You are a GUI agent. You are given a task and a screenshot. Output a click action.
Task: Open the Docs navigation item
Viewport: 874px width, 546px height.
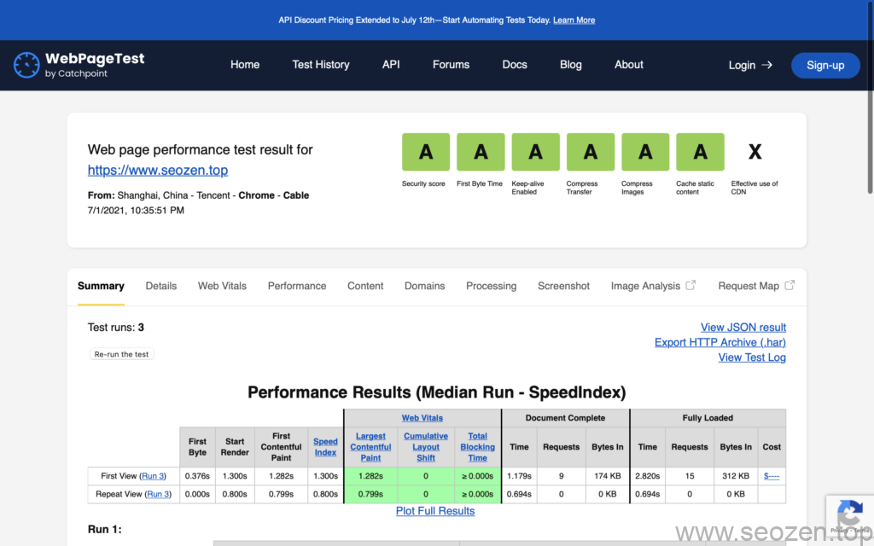click(515, 65)
